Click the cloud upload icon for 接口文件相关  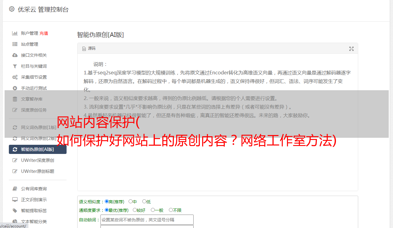point(15,55)
